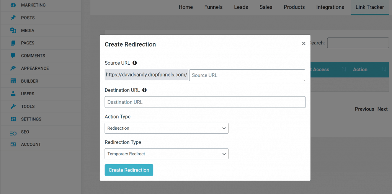
Task: Close the Create Redirection dialog
Action: [304, 44]
